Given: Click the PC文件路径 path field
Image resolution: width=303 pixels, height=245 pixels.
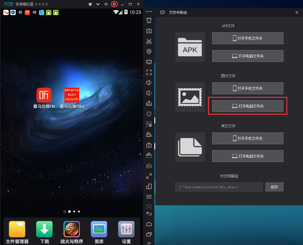Looking at the screenshot, I should pyautogui.click(x=219, y=187).
